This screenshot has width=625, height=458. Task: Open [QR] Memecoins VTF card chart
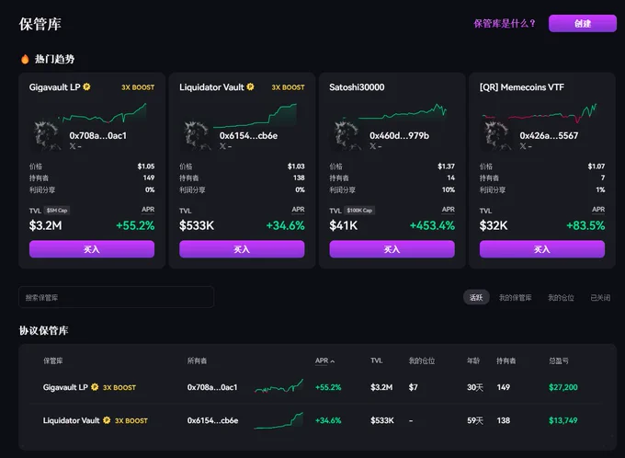540,113
